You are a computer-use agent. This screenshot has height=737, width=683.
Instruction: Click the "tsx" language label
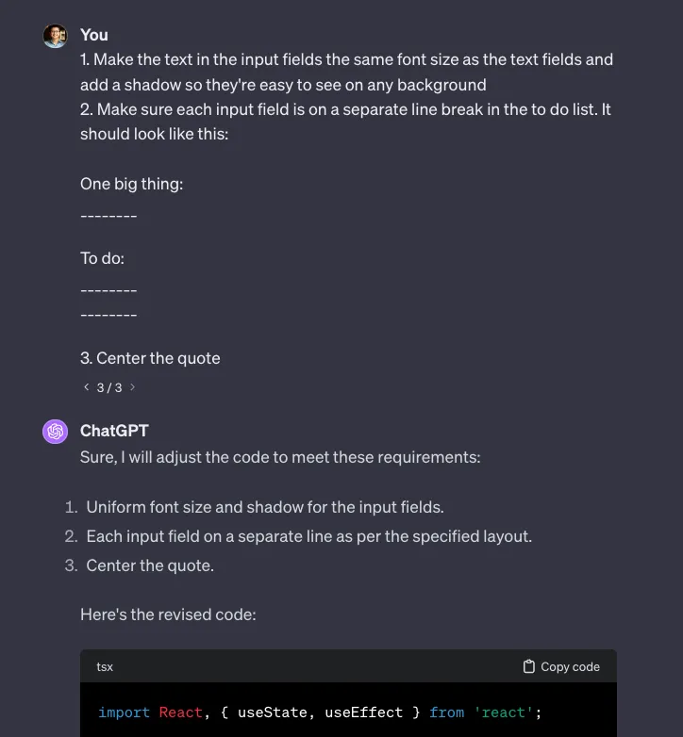coord(105,666)
